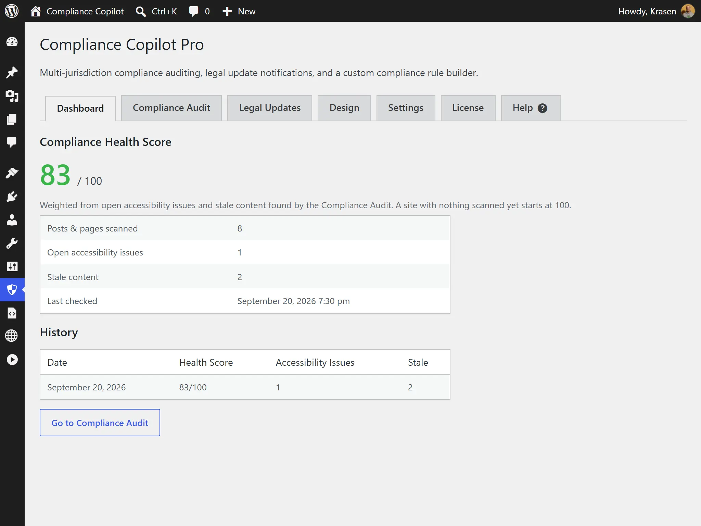Click the Last checked timestamp value
Image resolution: width=701 pixels, height=526 pixels.
point(294,301)
